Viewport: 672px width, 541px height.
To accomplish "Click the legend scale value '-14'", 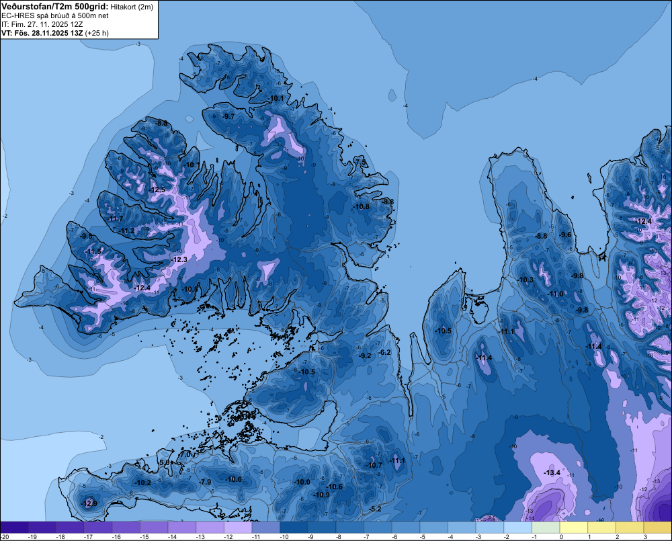I will [172, 537].
